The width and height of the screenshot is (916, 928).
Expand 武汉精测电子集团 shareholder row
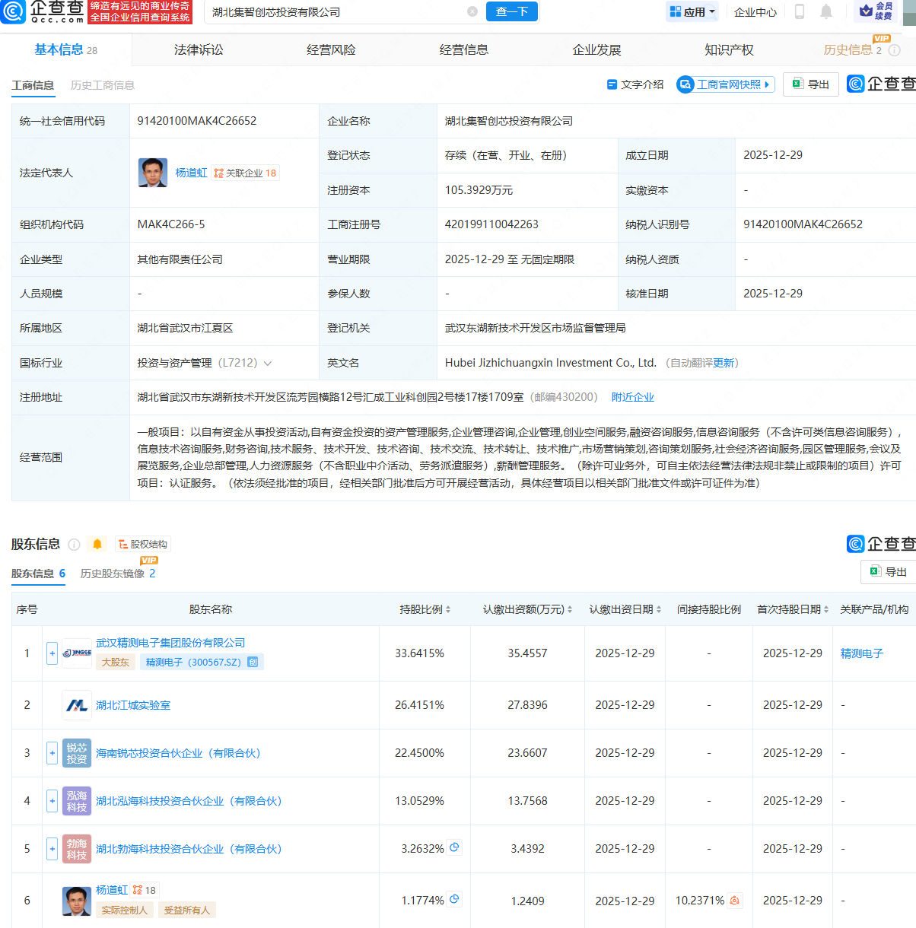[x=52, y=653]
